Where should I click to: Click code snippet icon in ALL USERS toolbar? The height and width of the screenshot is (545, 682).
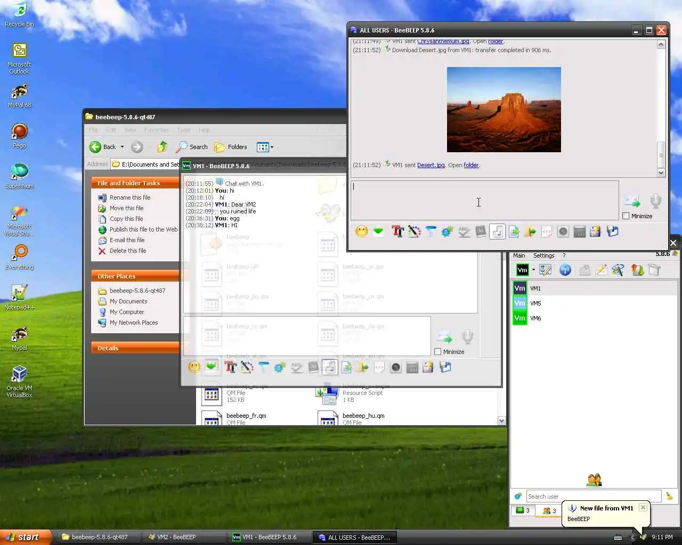tap(547, 232)
